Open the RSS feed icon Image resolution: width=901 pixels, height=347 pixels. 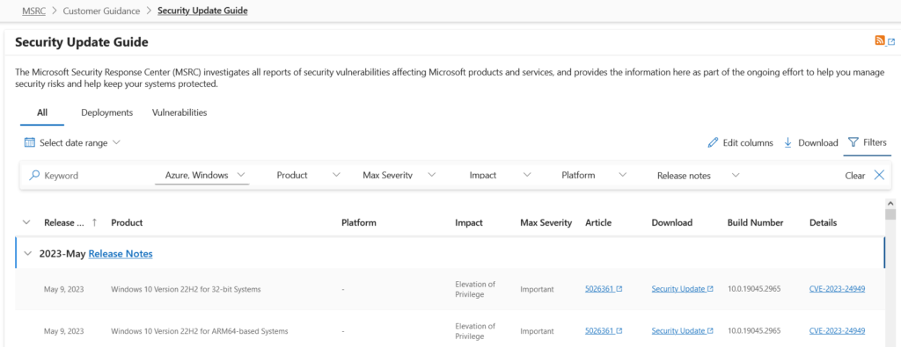point(880,40)
